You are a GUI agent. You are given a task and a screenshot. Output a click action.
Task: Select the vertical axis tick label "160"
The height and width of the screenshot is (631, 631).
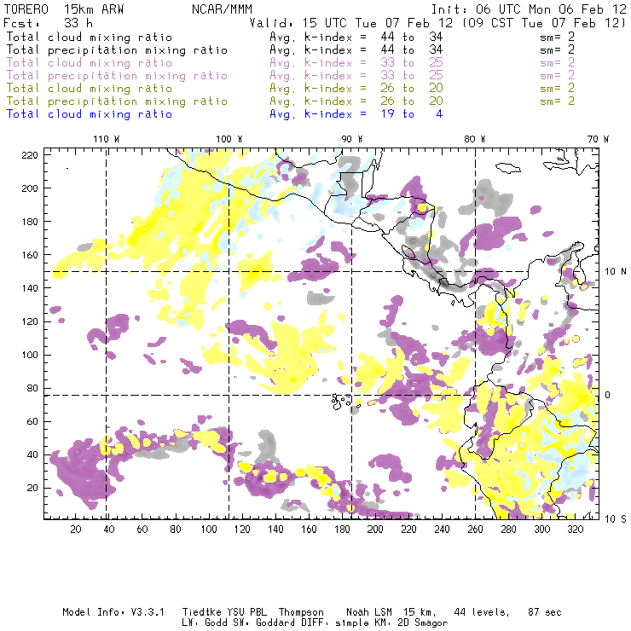pyautogui.click(x=30, y=255)
